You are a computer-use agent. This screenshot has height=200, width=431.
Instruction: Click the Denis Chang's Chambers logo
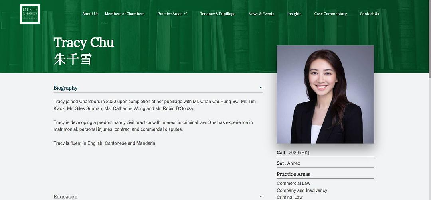point(30,14)
